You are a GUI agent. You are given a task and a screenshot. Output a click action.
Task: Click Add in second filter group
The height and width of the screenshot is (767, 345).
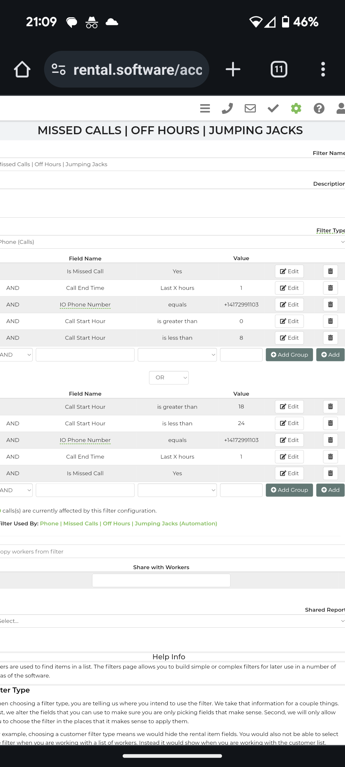coord(330,490)
